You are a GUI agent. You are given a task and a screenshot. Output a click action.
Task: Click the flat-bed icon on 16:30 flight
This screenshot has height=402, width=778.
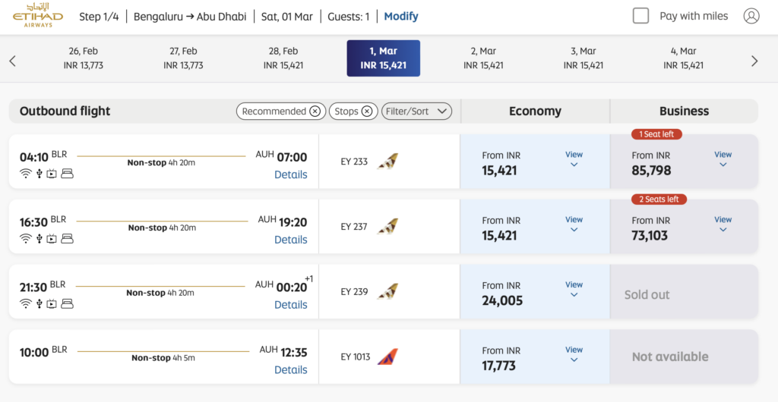click(x=67, y=239)
